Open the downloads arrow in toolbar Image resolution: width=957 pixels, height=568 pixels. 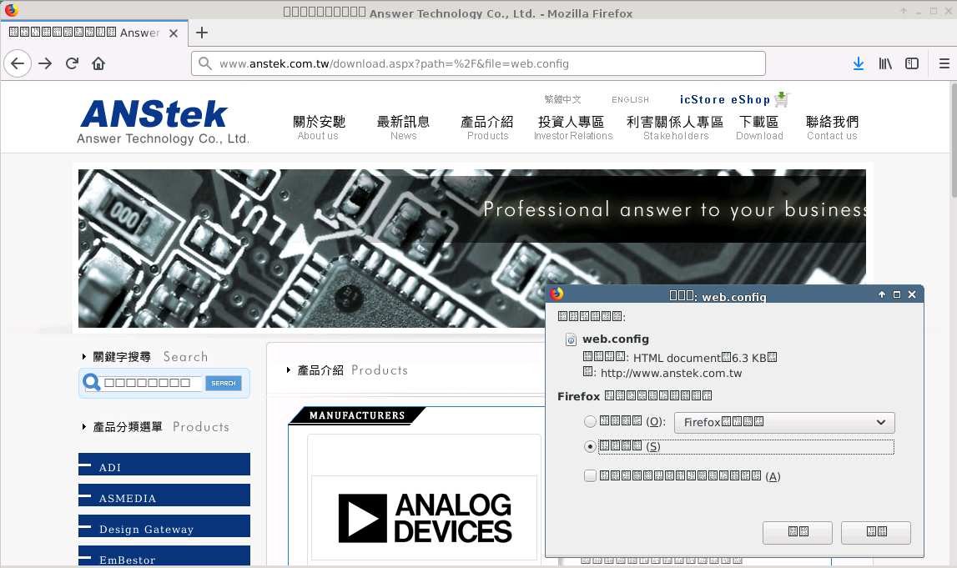pos(858,63)
